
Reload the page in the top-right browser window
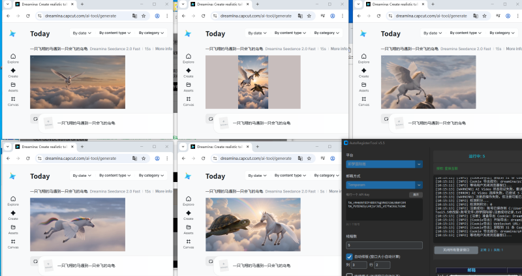tap(378, 16)
